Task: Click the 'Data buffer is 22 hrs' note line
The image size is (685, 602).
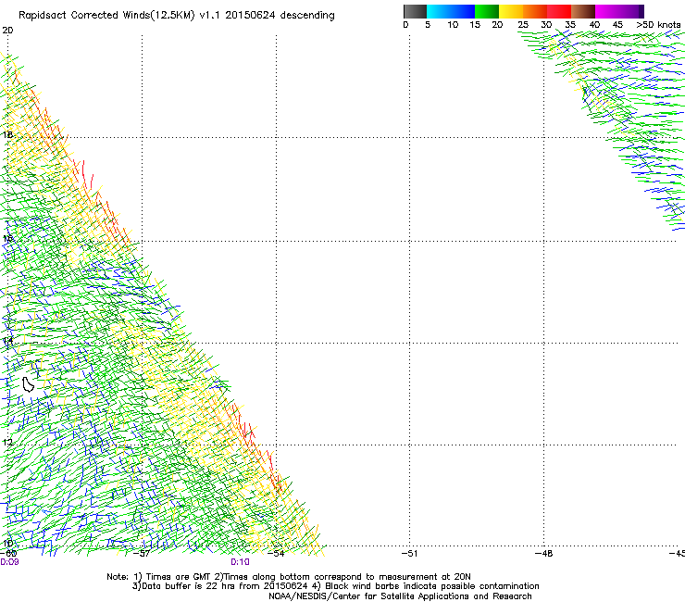Action: point(335,586)
